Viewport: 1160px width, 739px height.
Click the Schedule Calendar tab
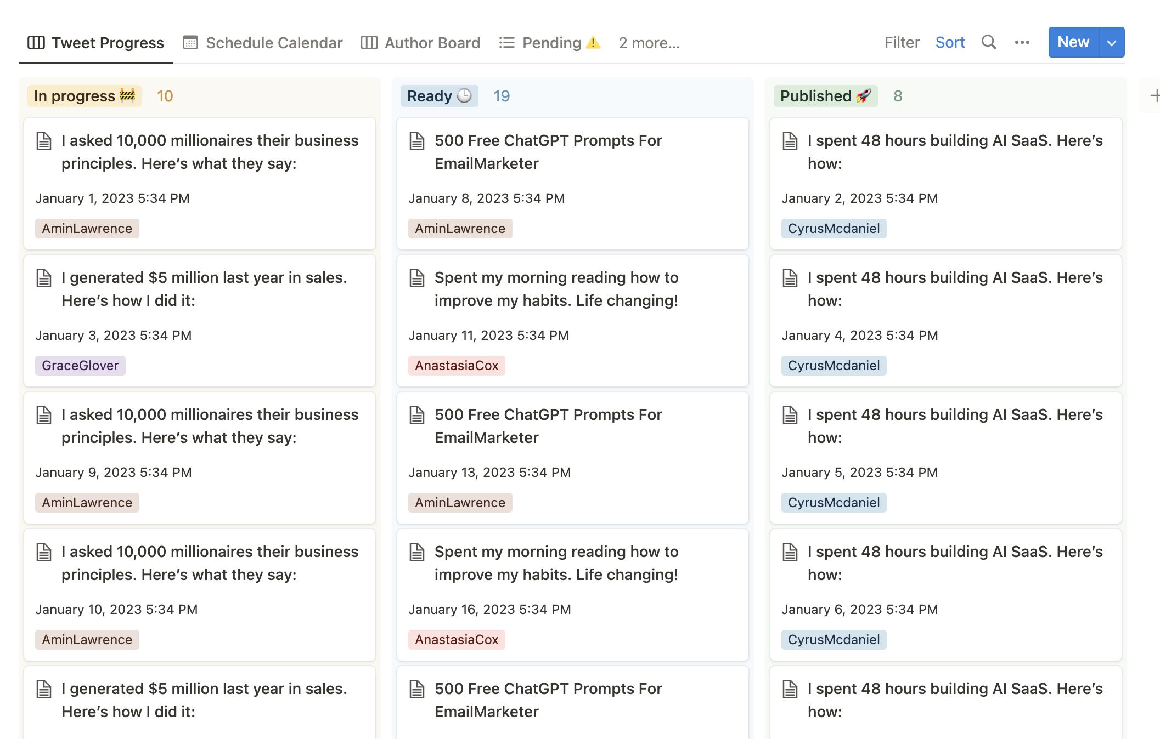coord(263,43)
